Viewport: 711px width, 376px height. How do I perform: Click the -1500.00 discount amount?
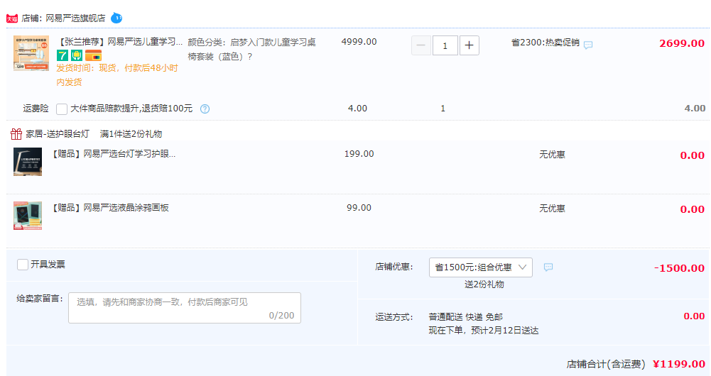coord(679,268)
